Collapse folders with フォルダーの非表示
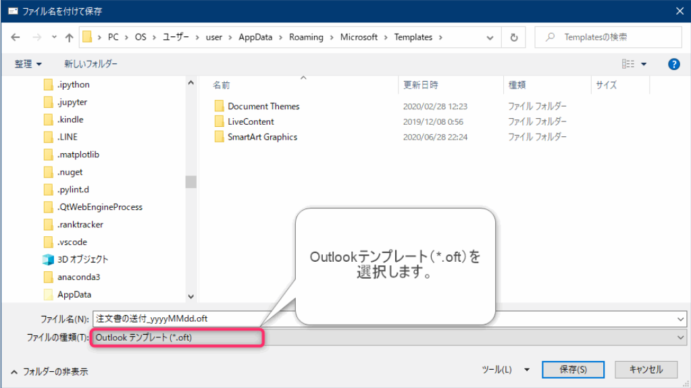The image size is (691, 388). point(49,372)
